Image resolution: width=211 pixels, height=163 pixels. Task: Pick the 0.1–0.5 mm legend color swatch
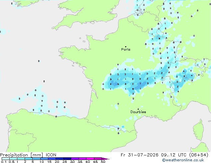pyautogui.click(x=6, y=159)
